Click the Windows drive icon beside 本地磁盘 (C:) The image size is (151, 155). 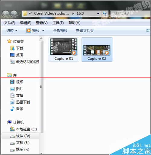coord(12,129)
